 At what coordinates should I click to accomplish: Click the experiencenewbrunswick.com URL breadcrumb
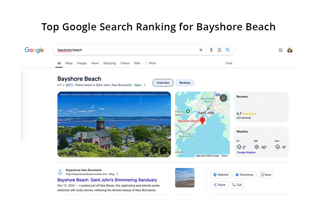[x=90, y=174]
